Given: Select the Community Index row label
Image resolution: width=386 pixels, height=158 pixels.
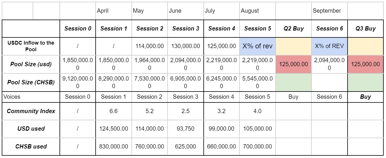Looking at the screenshot, I should pos(31,111).
